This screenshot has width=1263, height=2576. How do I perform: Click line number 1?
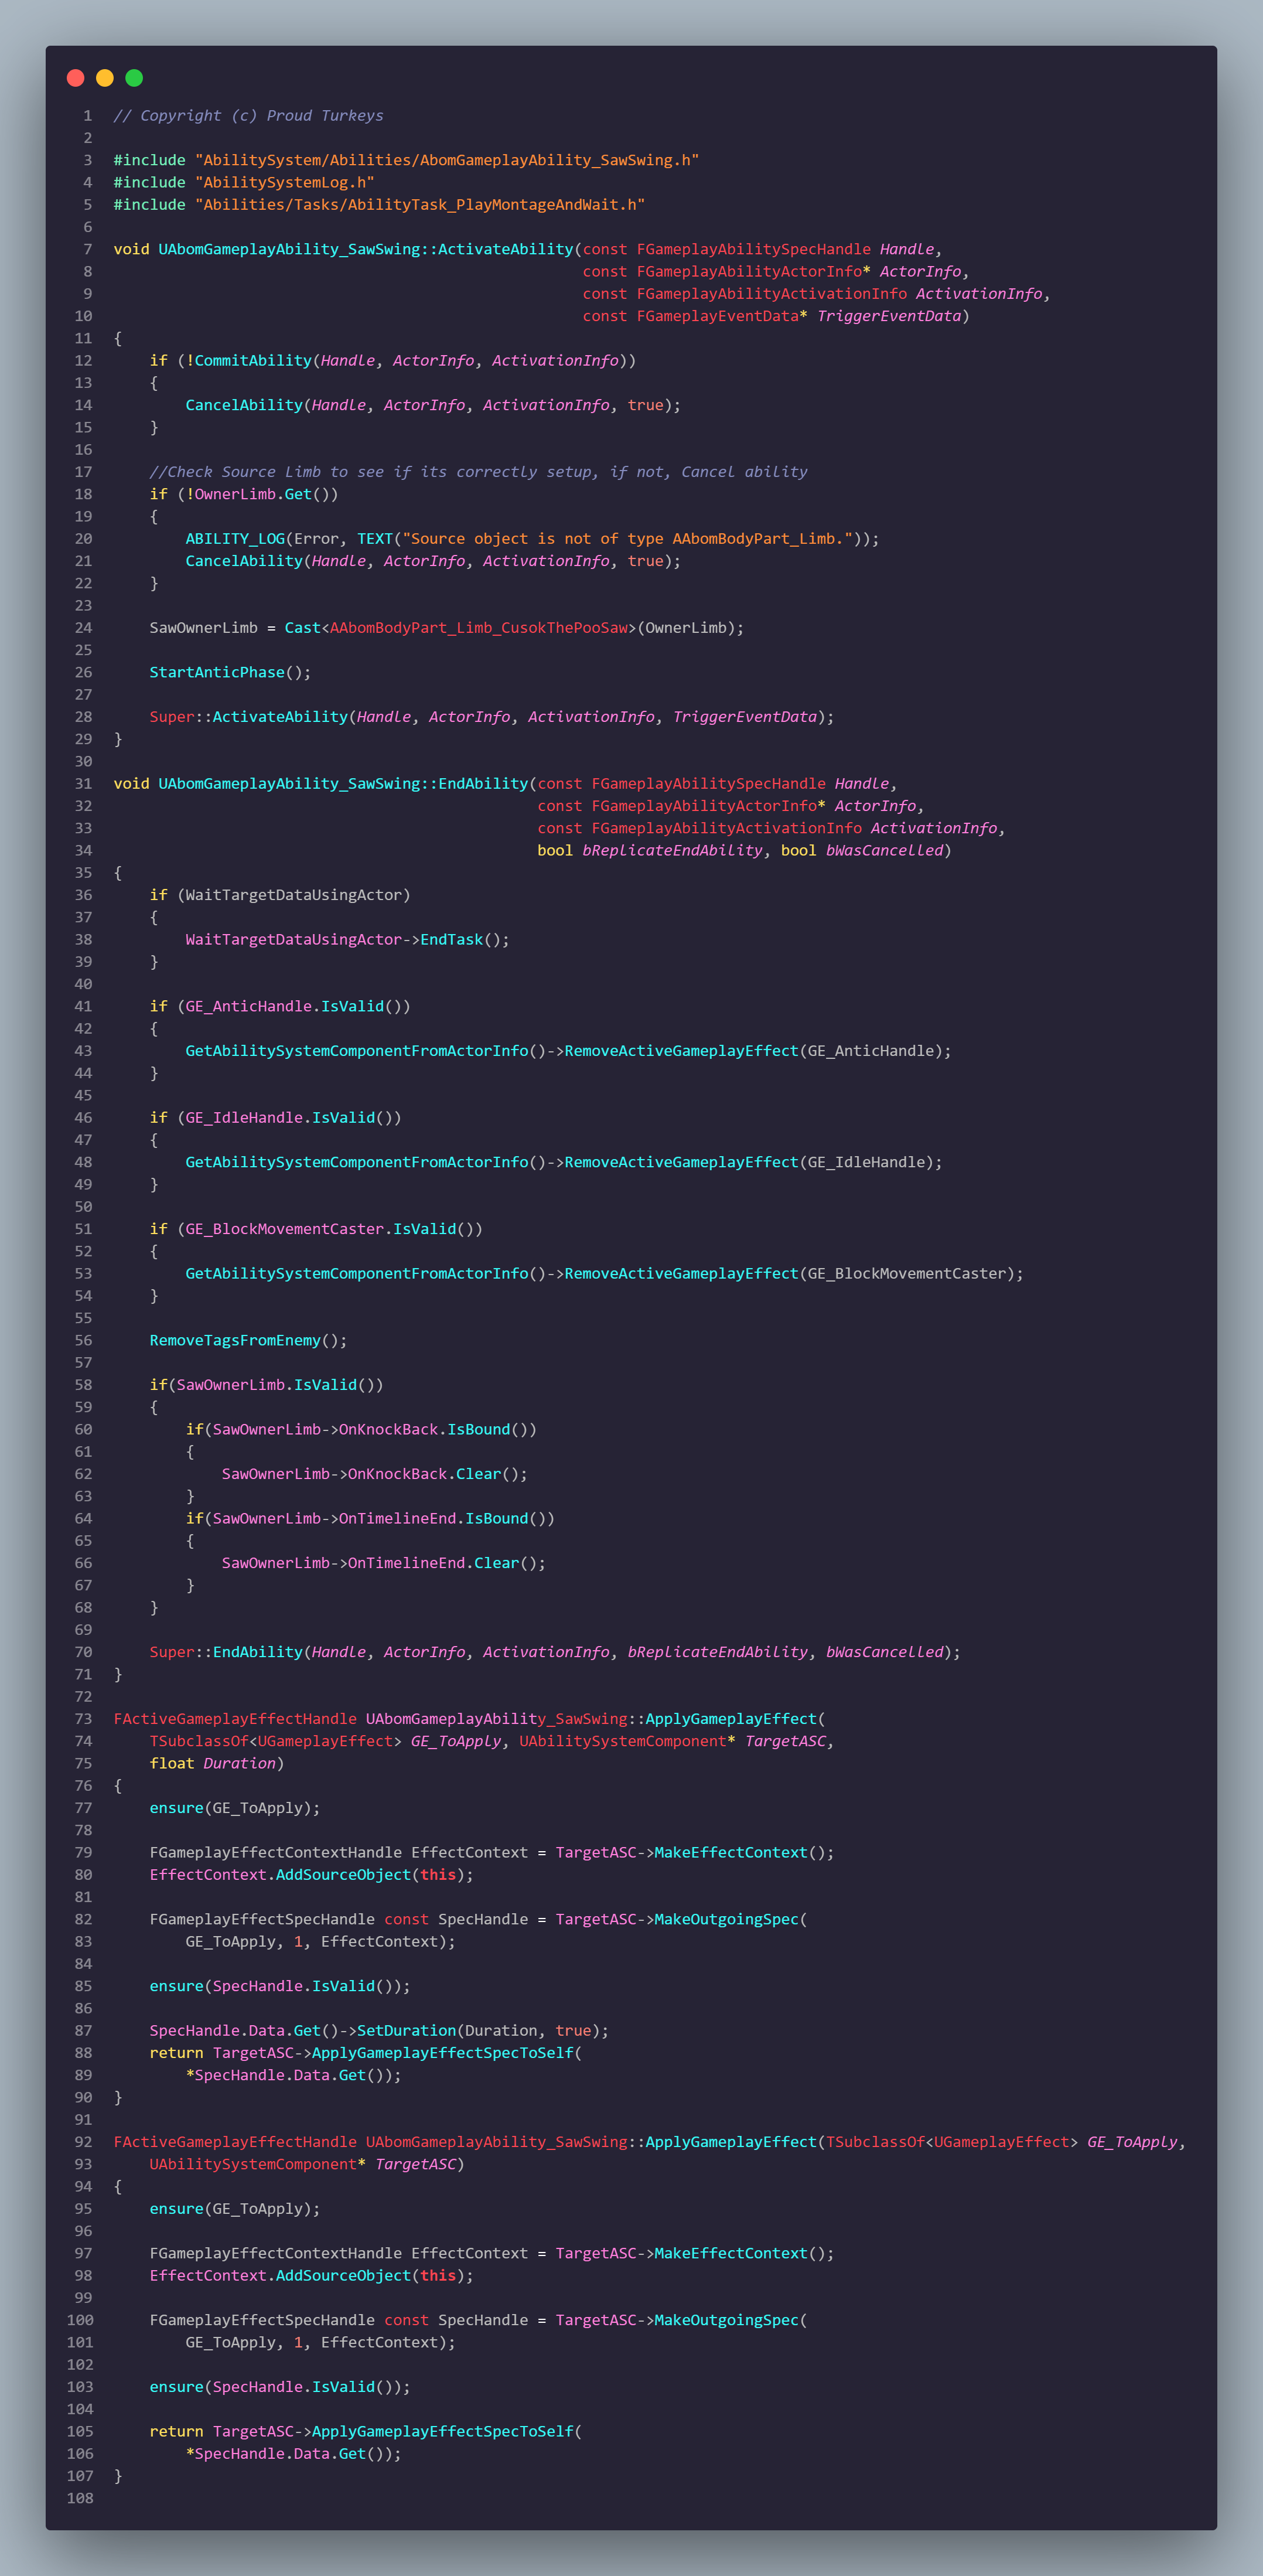(87, 116)
